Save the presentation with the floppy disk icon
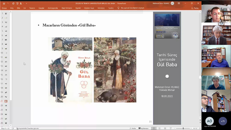The image size is (231, 130). click(4, 4)
